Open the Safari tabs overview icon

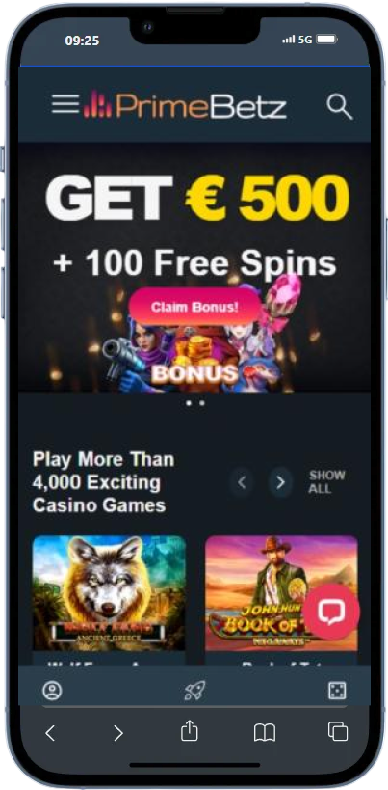pos(337,731)
